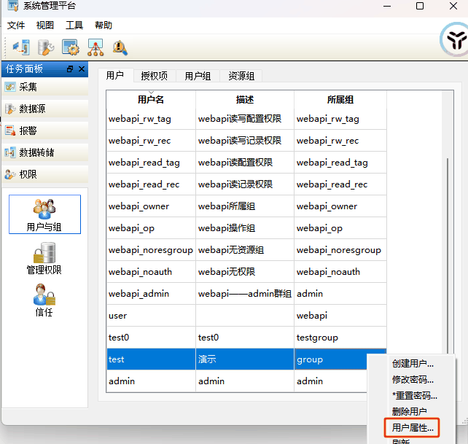The height and width of the screenshot is (444, 468).
Task: Click description cell webapi无权限
Action: tap(245, 272)
